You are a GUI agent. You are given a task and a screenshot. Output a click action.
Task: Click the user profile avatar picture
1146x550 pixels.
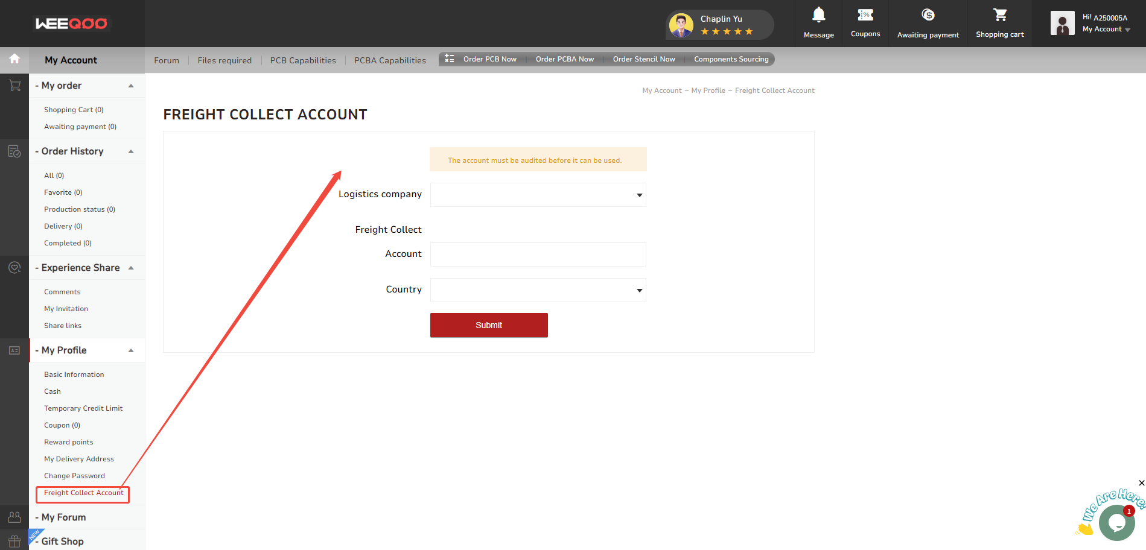1062,24
